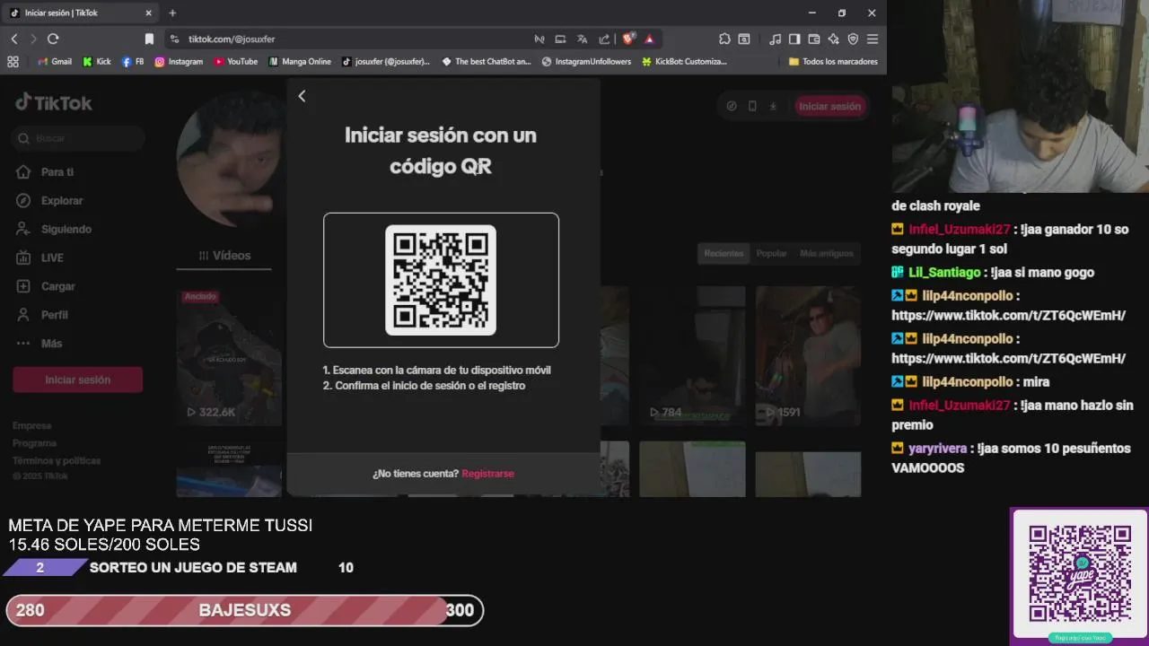Click the translate page icon in address bar

click(x=582, y=39)
